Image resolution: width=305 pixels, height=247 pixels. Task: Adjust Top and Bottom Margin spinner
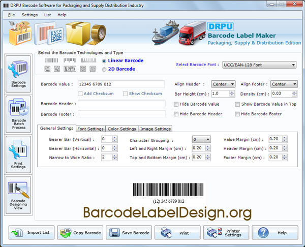tap(208, 157)
